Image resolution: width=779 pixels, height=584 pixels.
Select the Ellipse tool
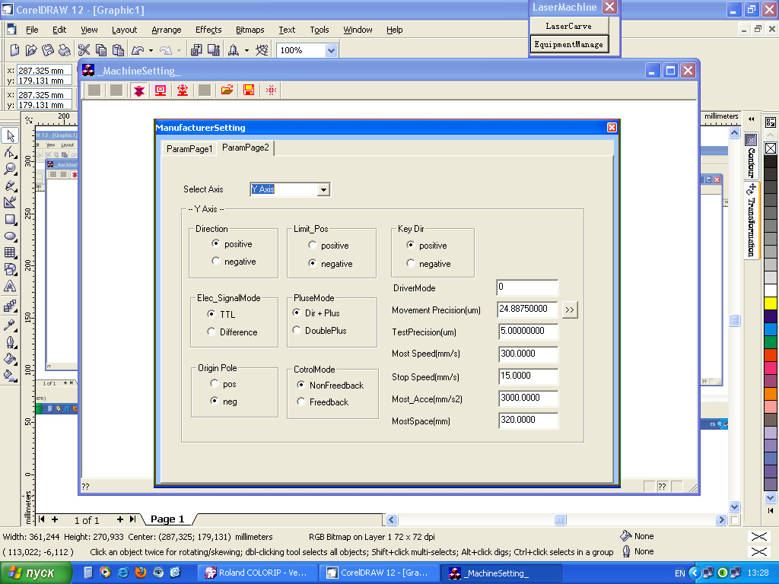click(11, 236)
